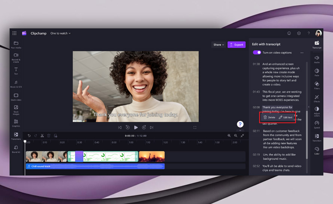Open Record & create panel
This screenshot has height=204, width=333.
point(16,58)
